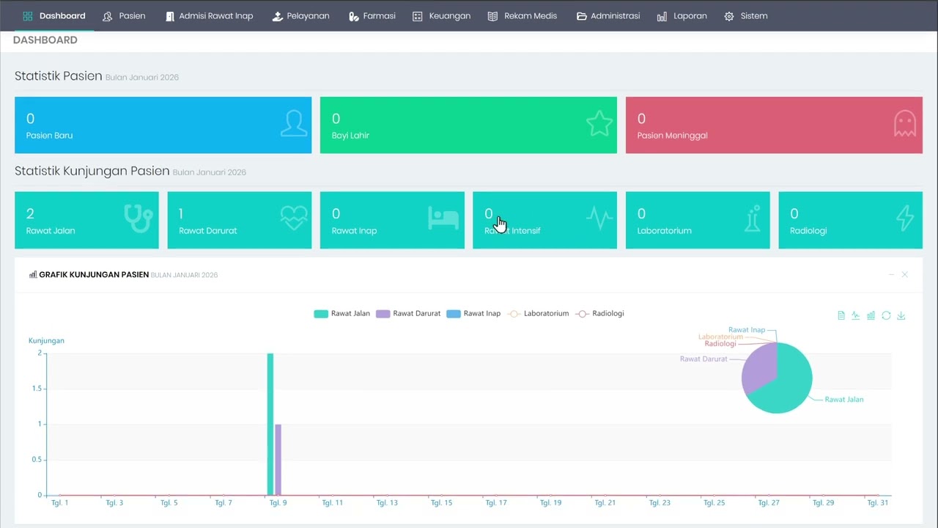Screen dimensions: 938x528
Task: Switch chart to bar chart type
Action: pyautogui.click(x=871, y=316)
